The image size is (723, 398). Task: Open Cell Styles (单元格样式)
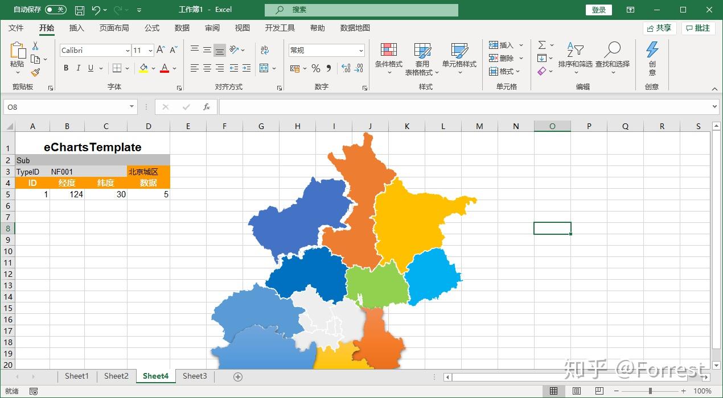point(459,59)
